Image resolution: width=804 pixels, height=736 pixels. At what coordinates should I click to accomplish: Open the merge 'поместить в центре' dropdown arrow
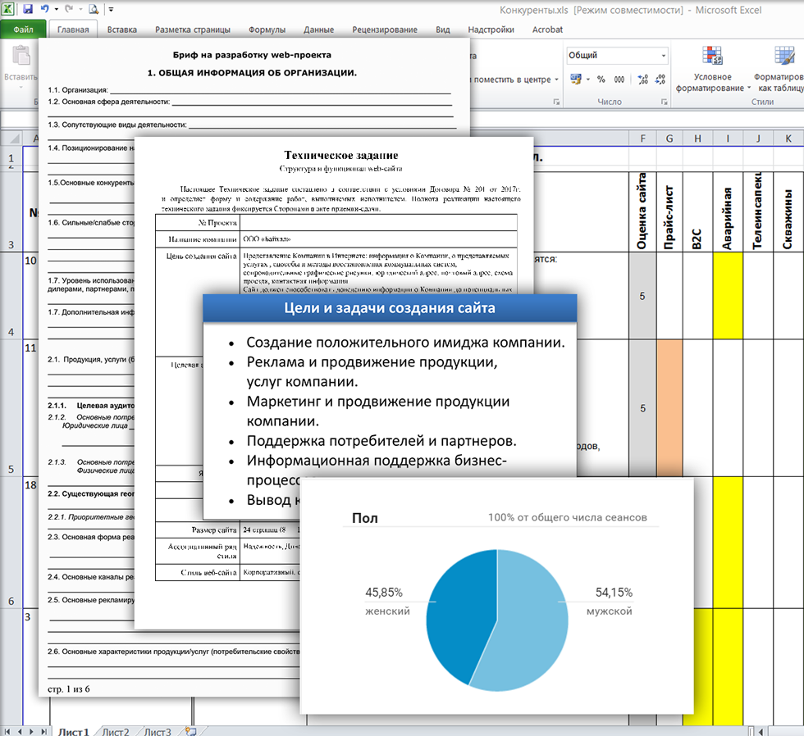(556, 80)
